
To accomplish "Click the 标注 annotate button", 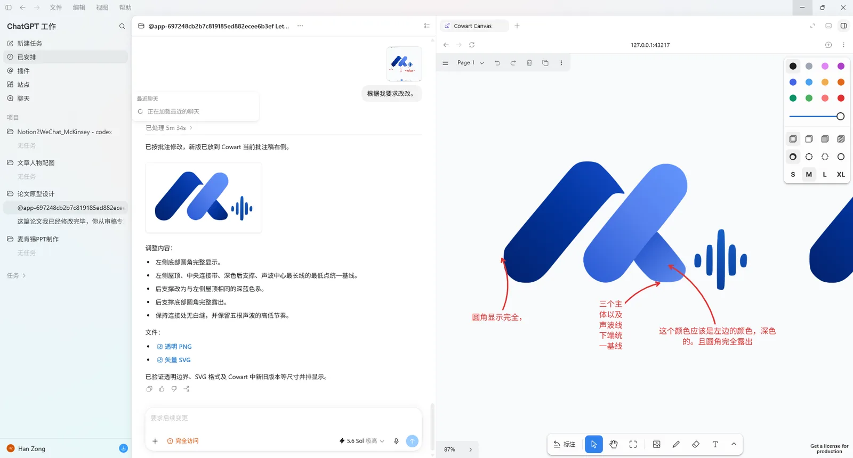I will [x=565, y=444].
